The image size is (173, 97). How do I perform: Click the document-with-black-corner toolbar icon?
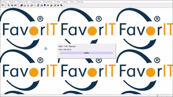point(41,5)
